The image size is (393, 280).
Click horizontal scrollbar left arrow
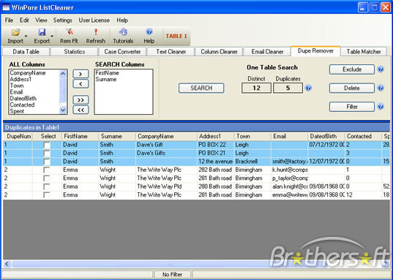click(x=7, y=264)
